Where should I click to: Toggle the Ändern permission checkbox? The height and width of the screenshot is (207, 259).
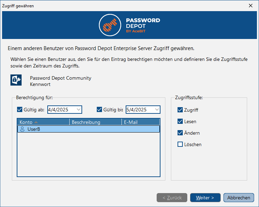(180, 133)
